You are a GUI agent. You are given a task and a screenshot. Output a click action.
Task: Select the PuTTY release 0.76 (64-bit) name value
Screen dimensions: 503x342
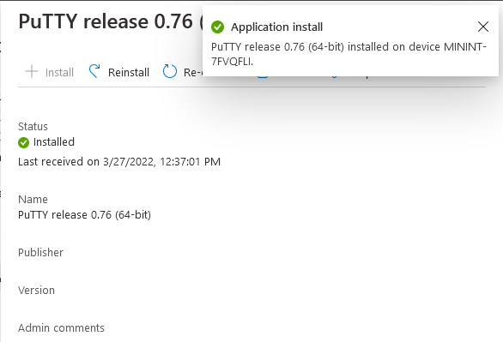(x=84, y=214)
